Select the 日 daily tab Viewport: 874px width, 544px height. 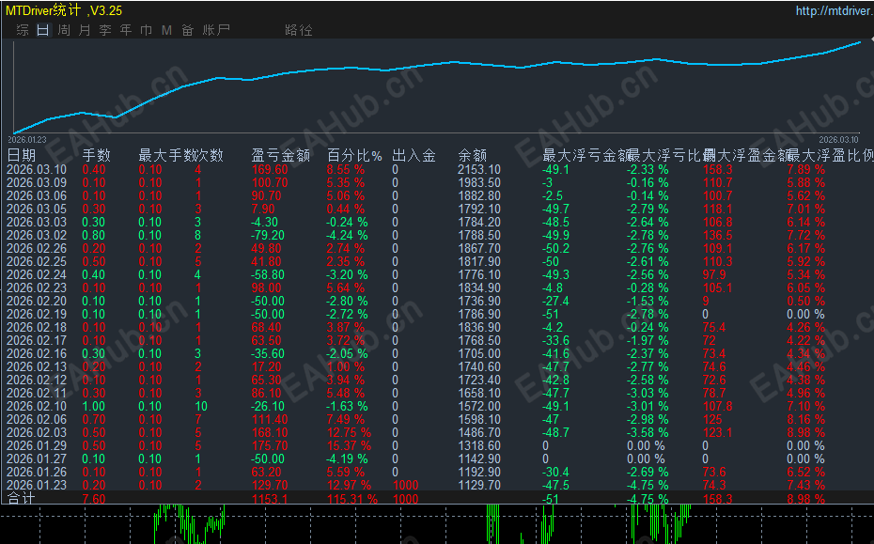click(x=43, y=30)
